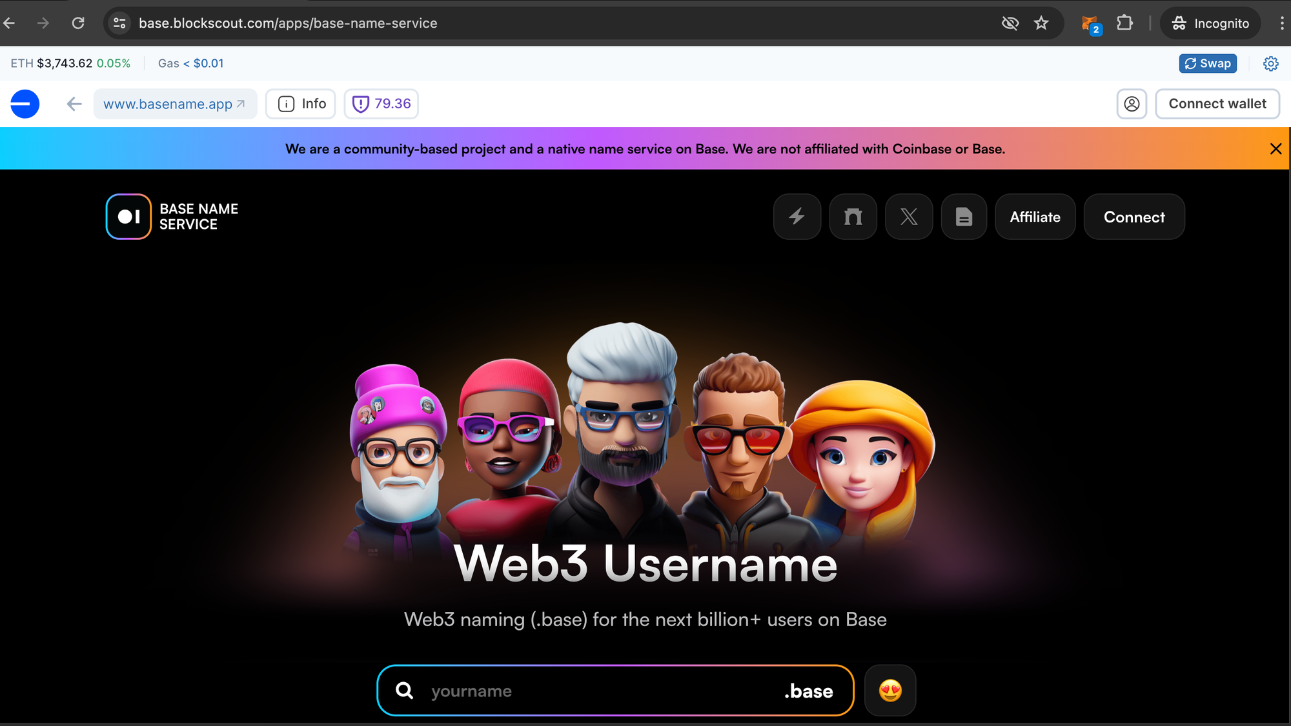
Task: Open the www.basename.app external link
Action: (x=174, y=104)
